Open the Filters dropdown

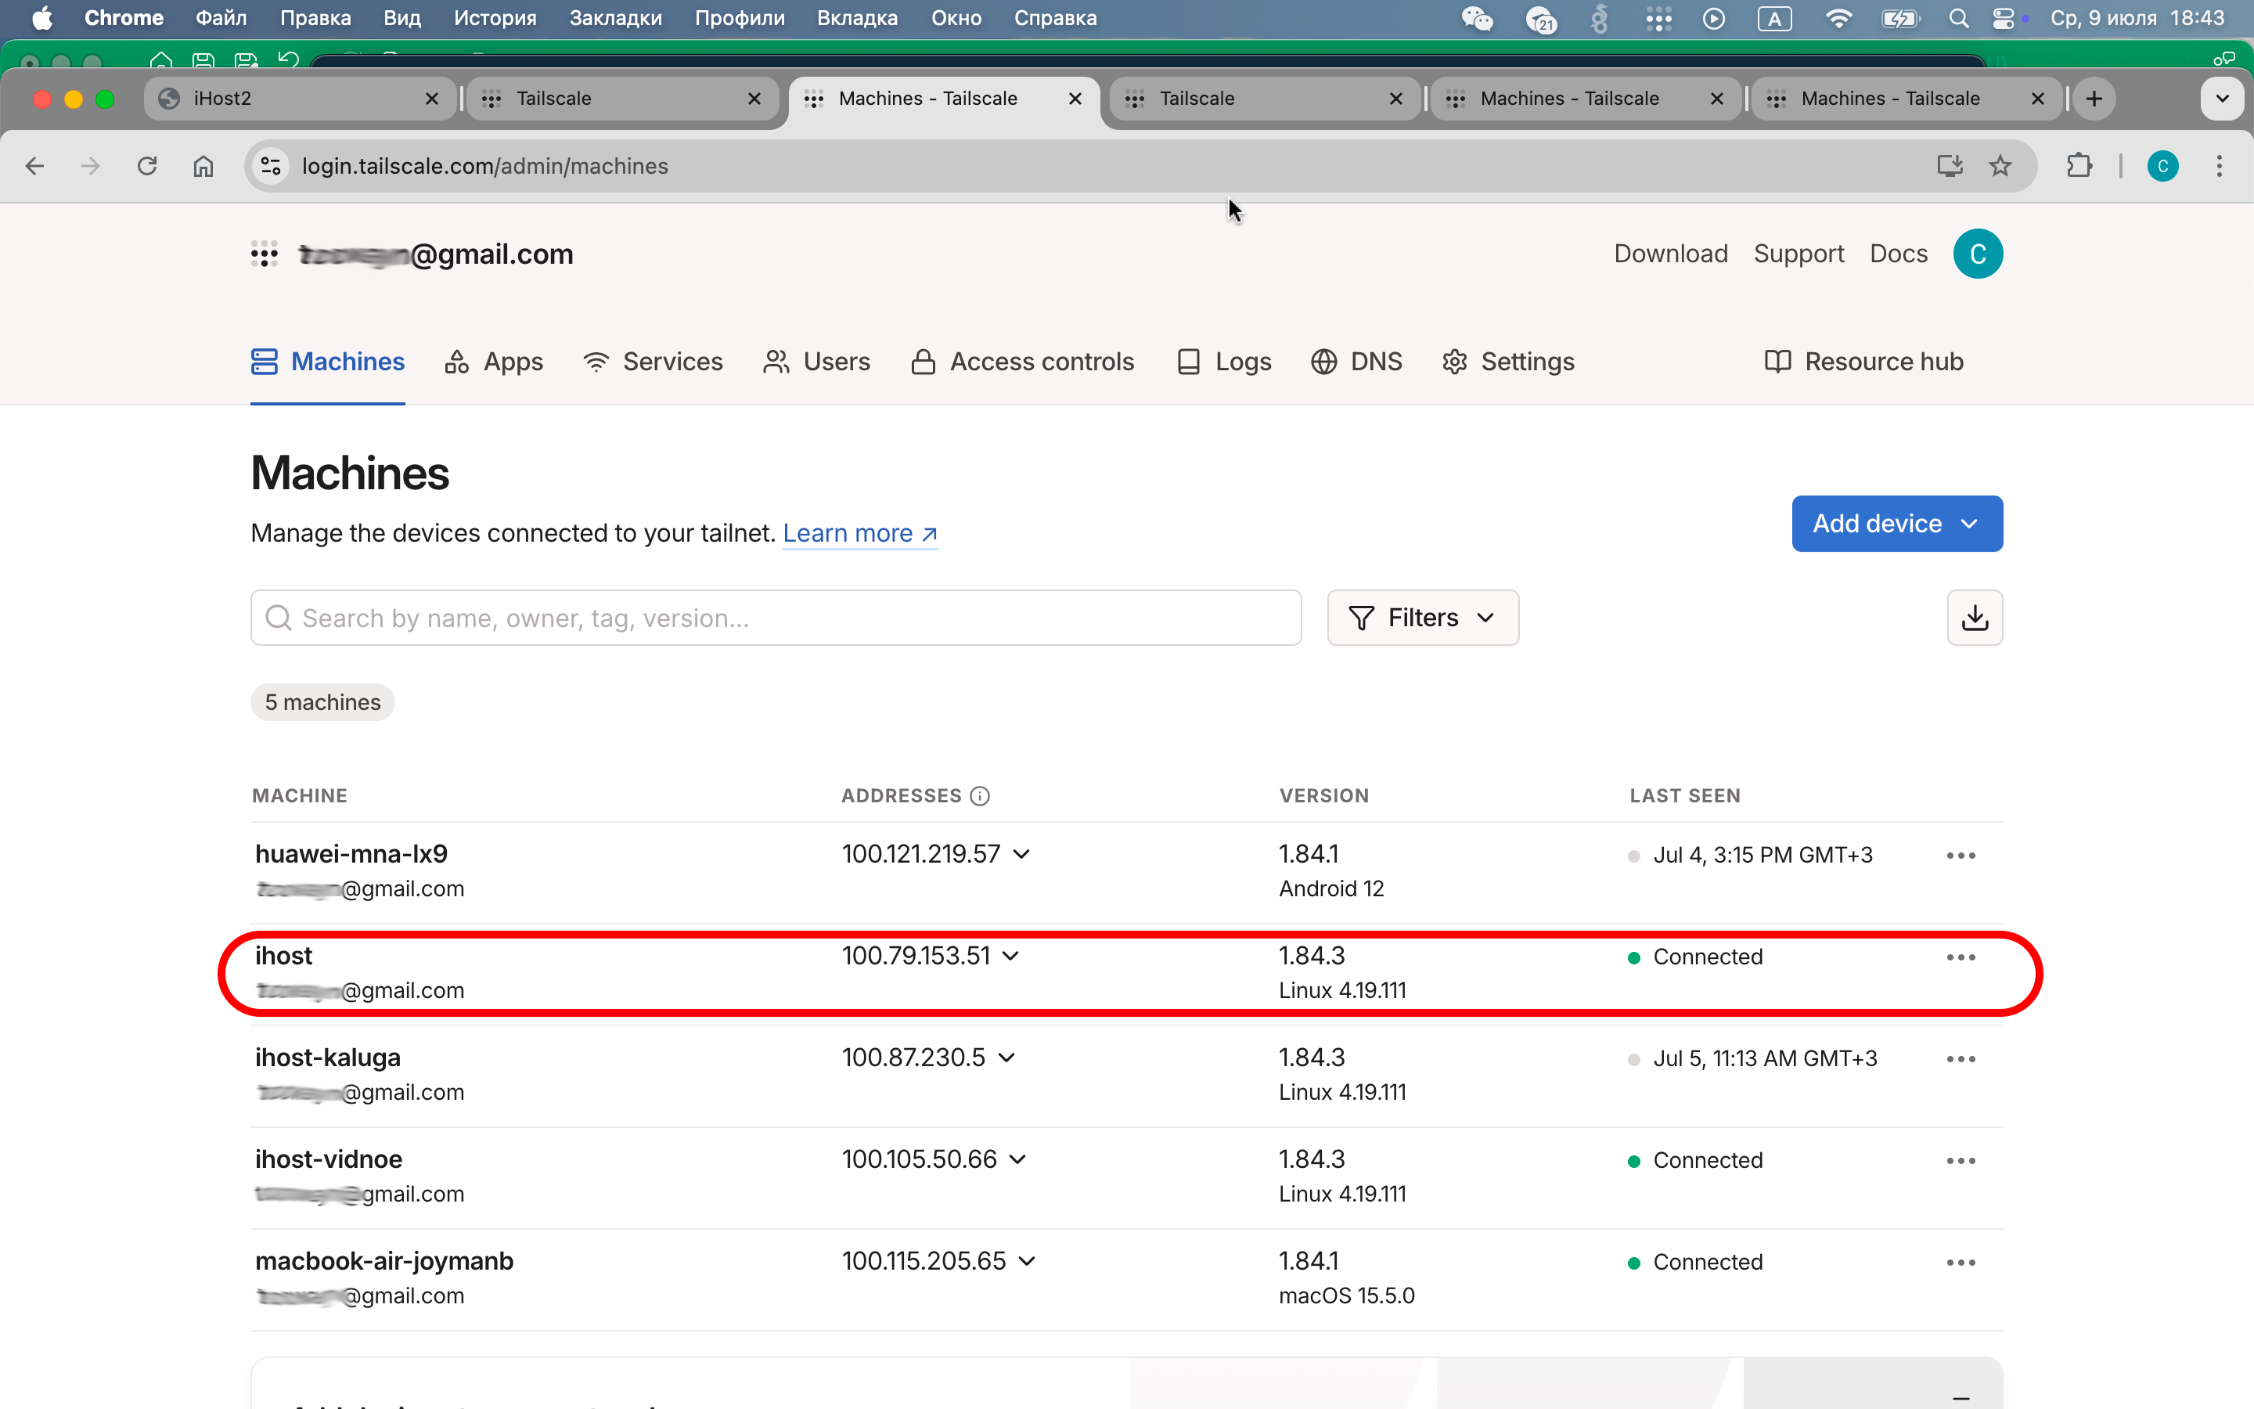(x=1422, y=618)
